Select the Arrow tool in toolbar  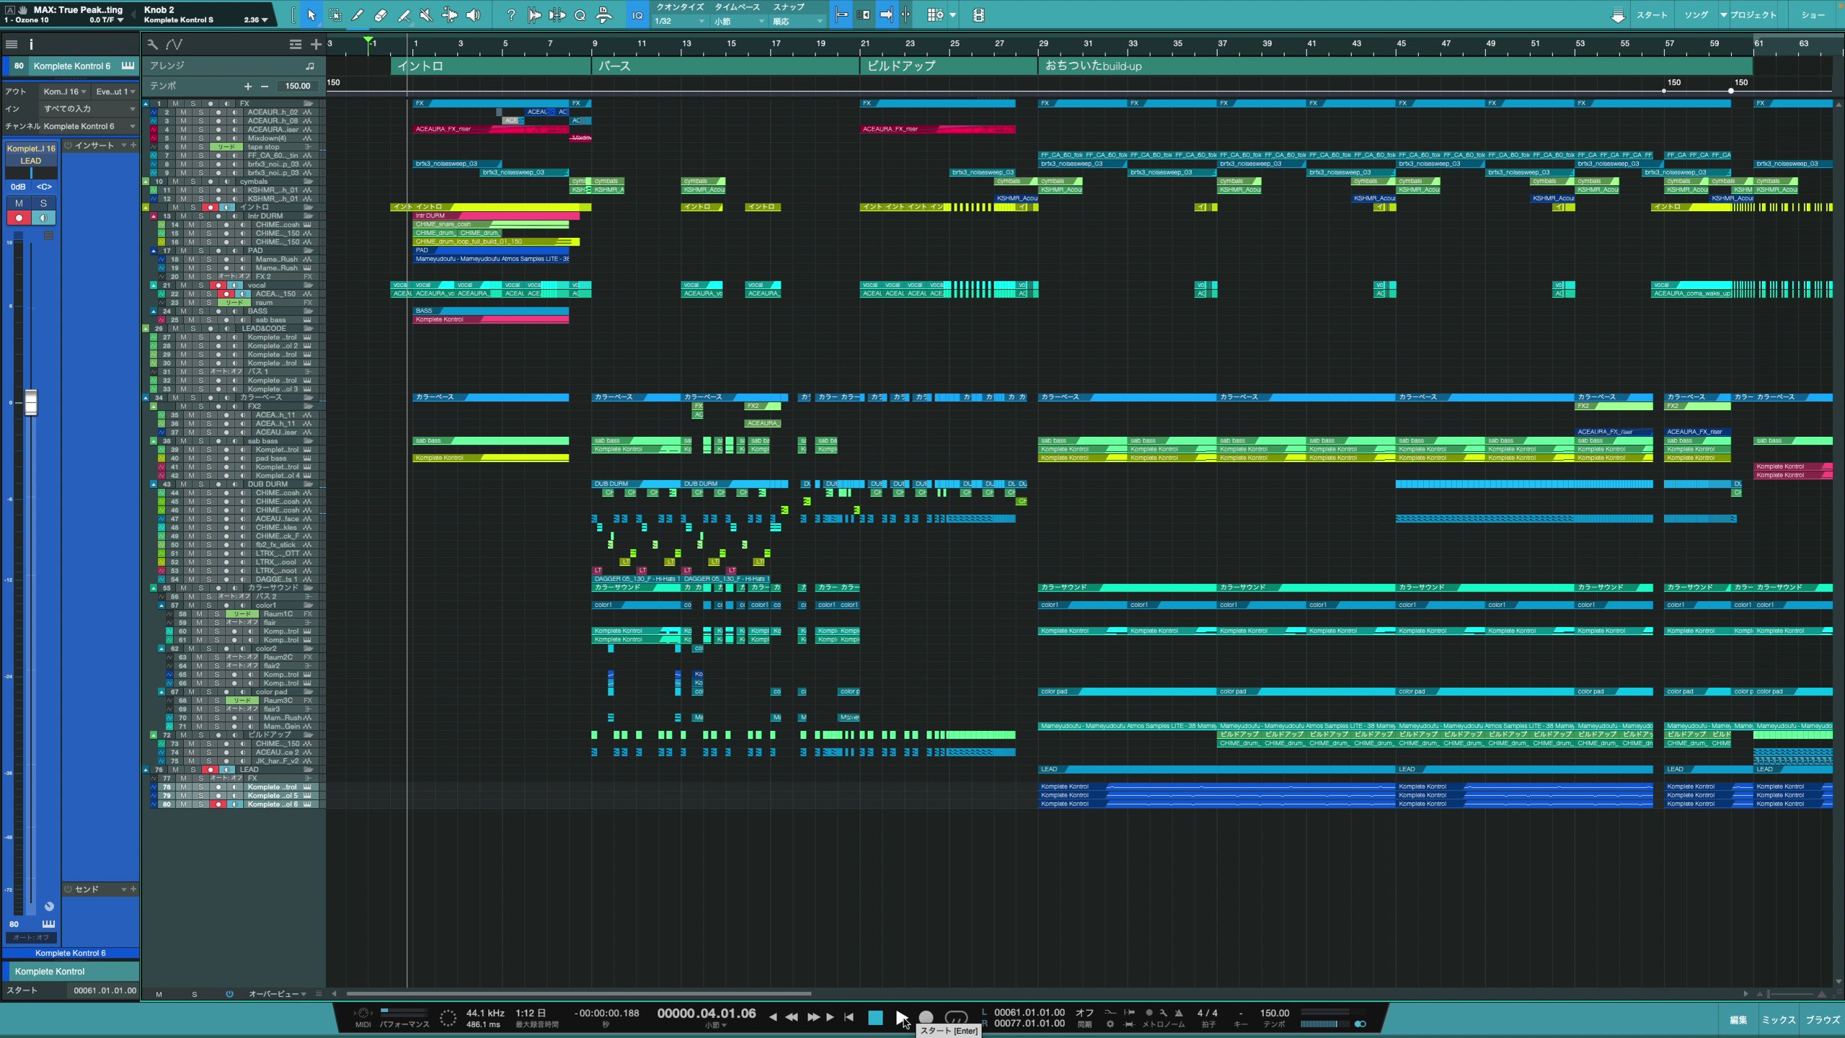[311, 15]
